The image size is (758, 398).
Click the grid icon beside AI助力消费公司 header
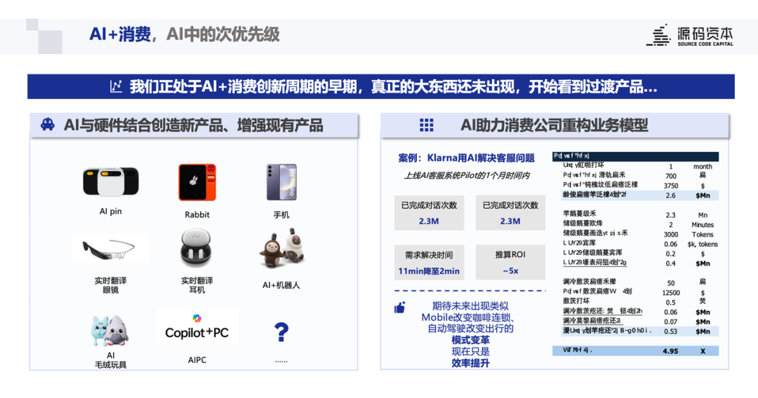(427, 125)
